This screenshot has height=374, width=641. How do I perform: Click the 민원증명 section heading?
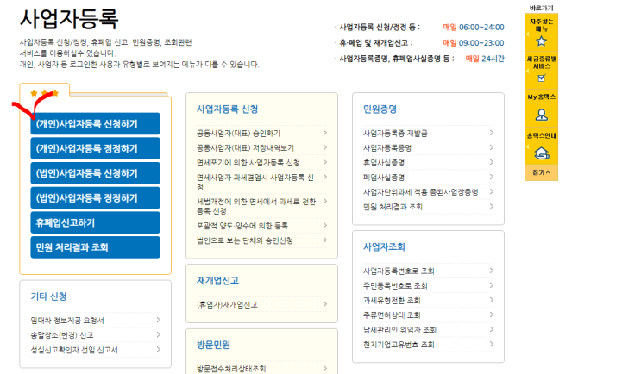(380, 109)
